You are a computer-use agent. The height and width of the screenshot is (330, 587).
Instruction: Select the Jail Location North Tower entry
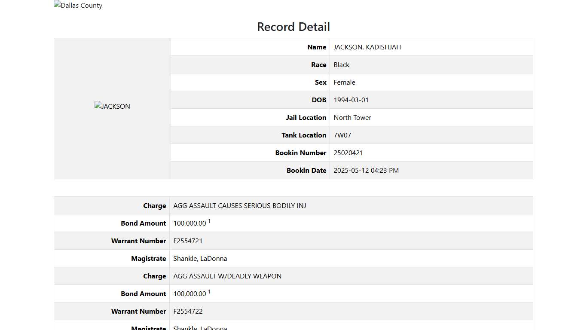352,117
